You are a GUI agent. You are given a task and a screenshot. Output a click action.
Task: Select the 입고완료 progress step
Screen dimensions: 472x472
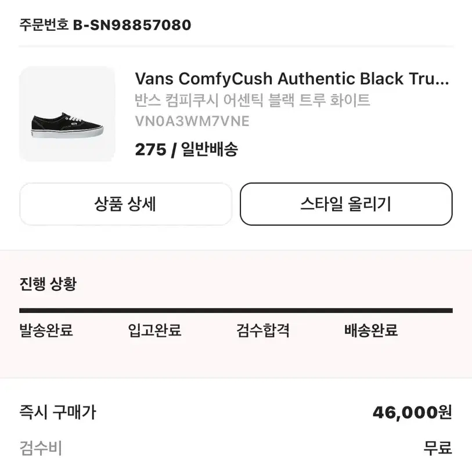point(154,330)
